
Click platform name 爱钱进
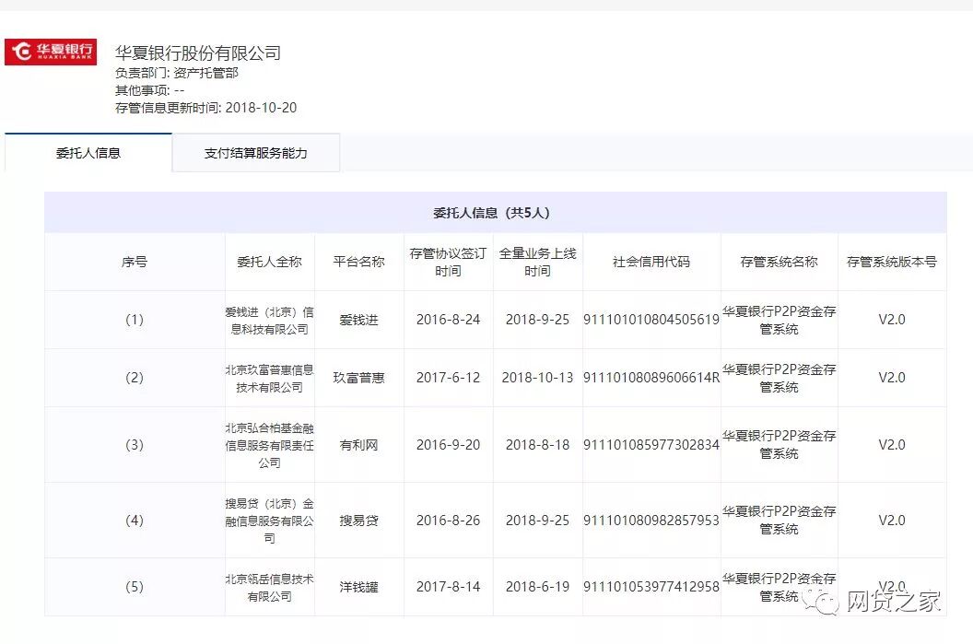(358, 320)
